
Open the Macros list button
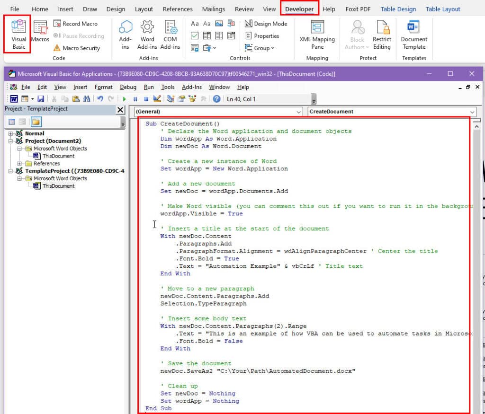(x=40, y=32)
